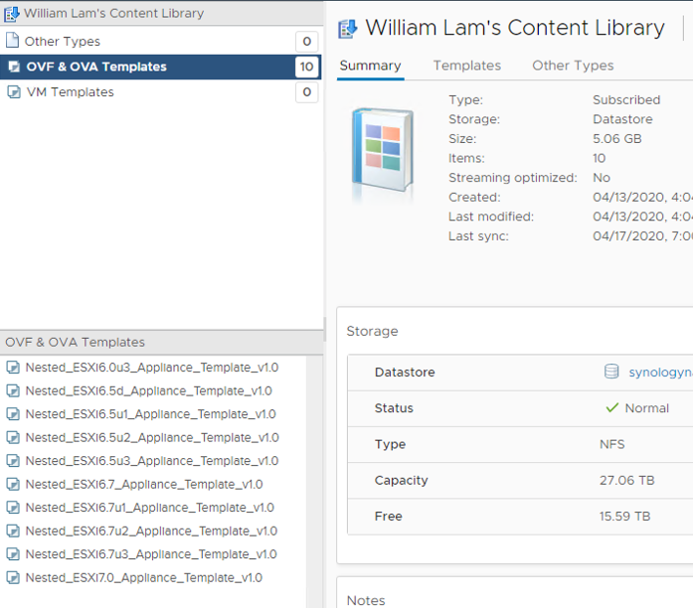Screen dimensions: 693x608
Task: Click the count badge 10 for OVF templates
Action: pos(306,68)
